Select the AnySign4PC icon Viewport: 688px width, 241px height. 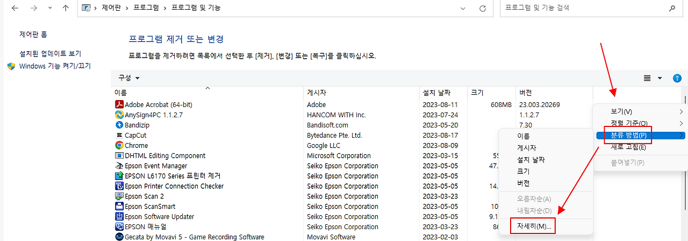tap(119, 115)
